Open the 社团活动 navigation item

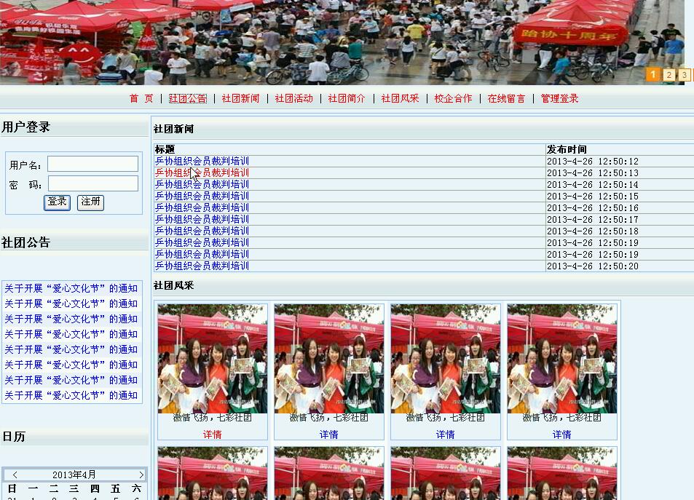coord(294,98)
